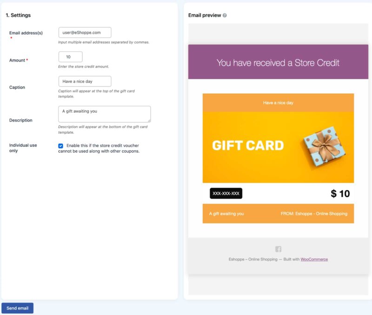This screenshot has width=372, height=315.
Task: Click the 1. Settings section heading
Action: 19,15
